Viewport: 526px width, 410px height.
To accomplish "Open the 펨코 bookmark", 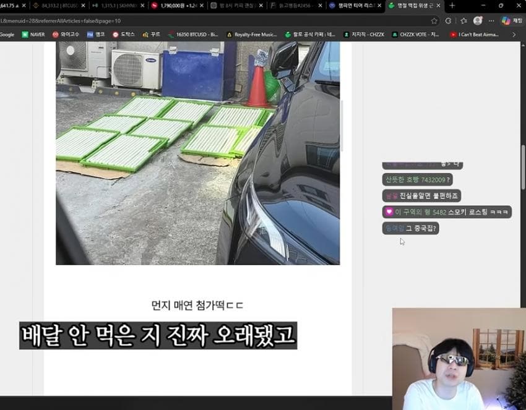I will pos(95,35).
